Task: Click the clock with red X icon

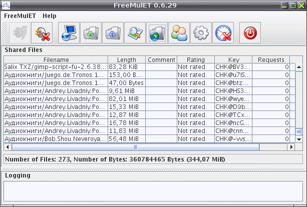Action: point(223,33)
